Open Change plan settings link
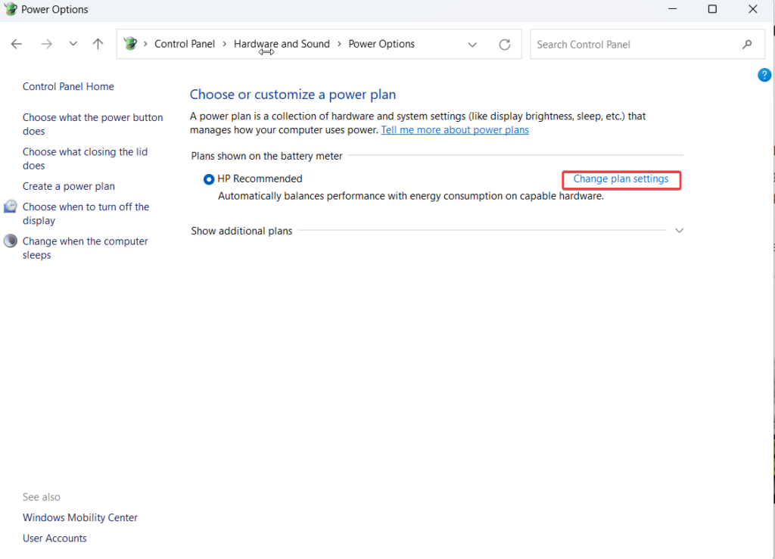This screenshot has width=775, height=559. 621,179
